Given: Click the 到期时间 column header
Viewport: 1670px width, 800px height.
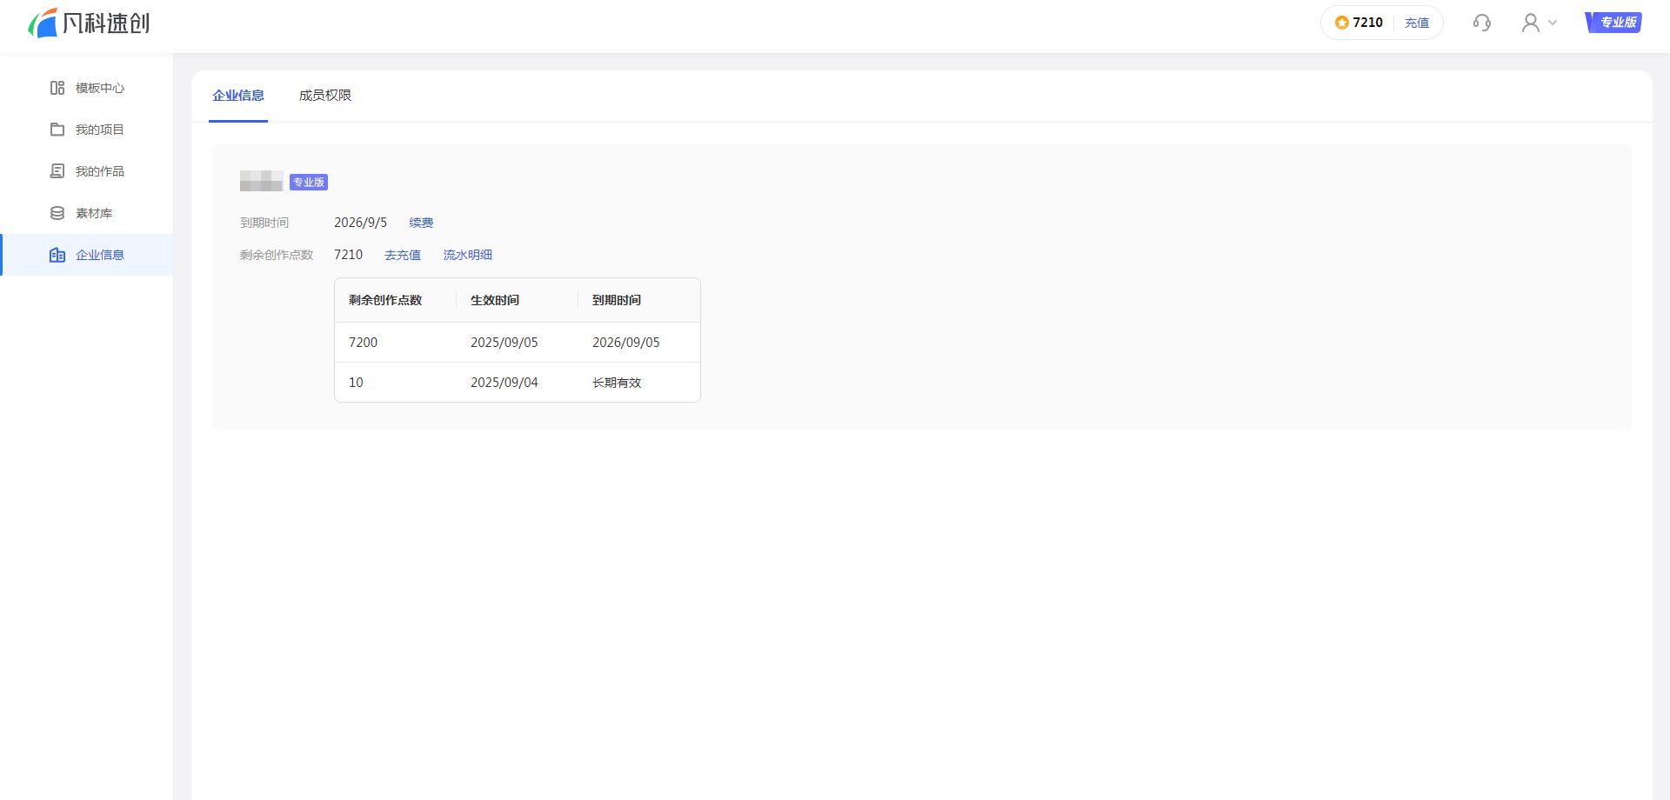Looking at the screenshot, I should click(x=617, y=300).
